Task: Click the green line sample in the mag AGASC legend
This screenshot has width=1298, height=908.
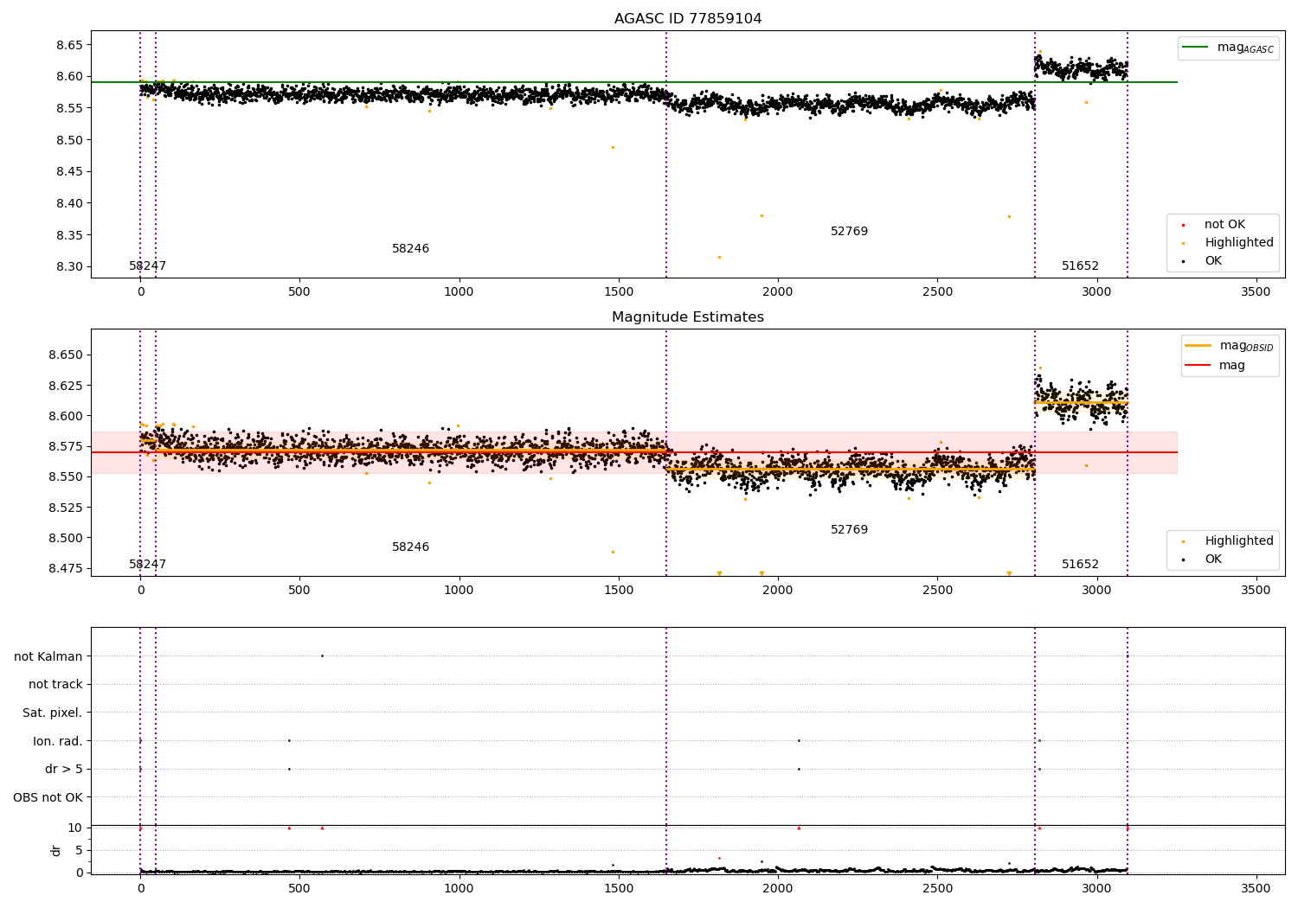Action: tap(1196, 47)
